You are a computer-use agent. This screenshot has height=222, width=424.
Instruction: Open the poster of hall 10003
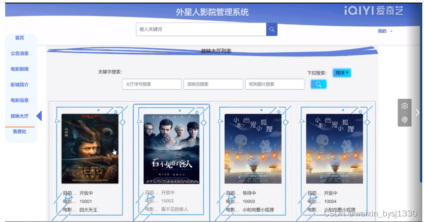click(x=253, y=149)
